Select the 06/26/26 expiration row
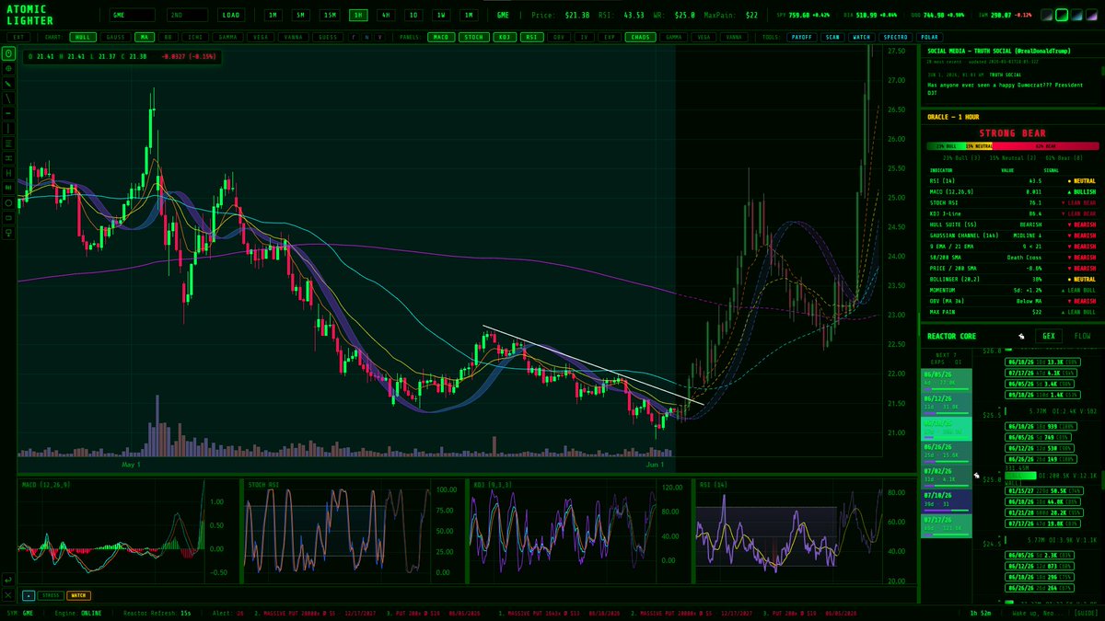The width and height of the screenshot is (1105, 621). (947, 453)
